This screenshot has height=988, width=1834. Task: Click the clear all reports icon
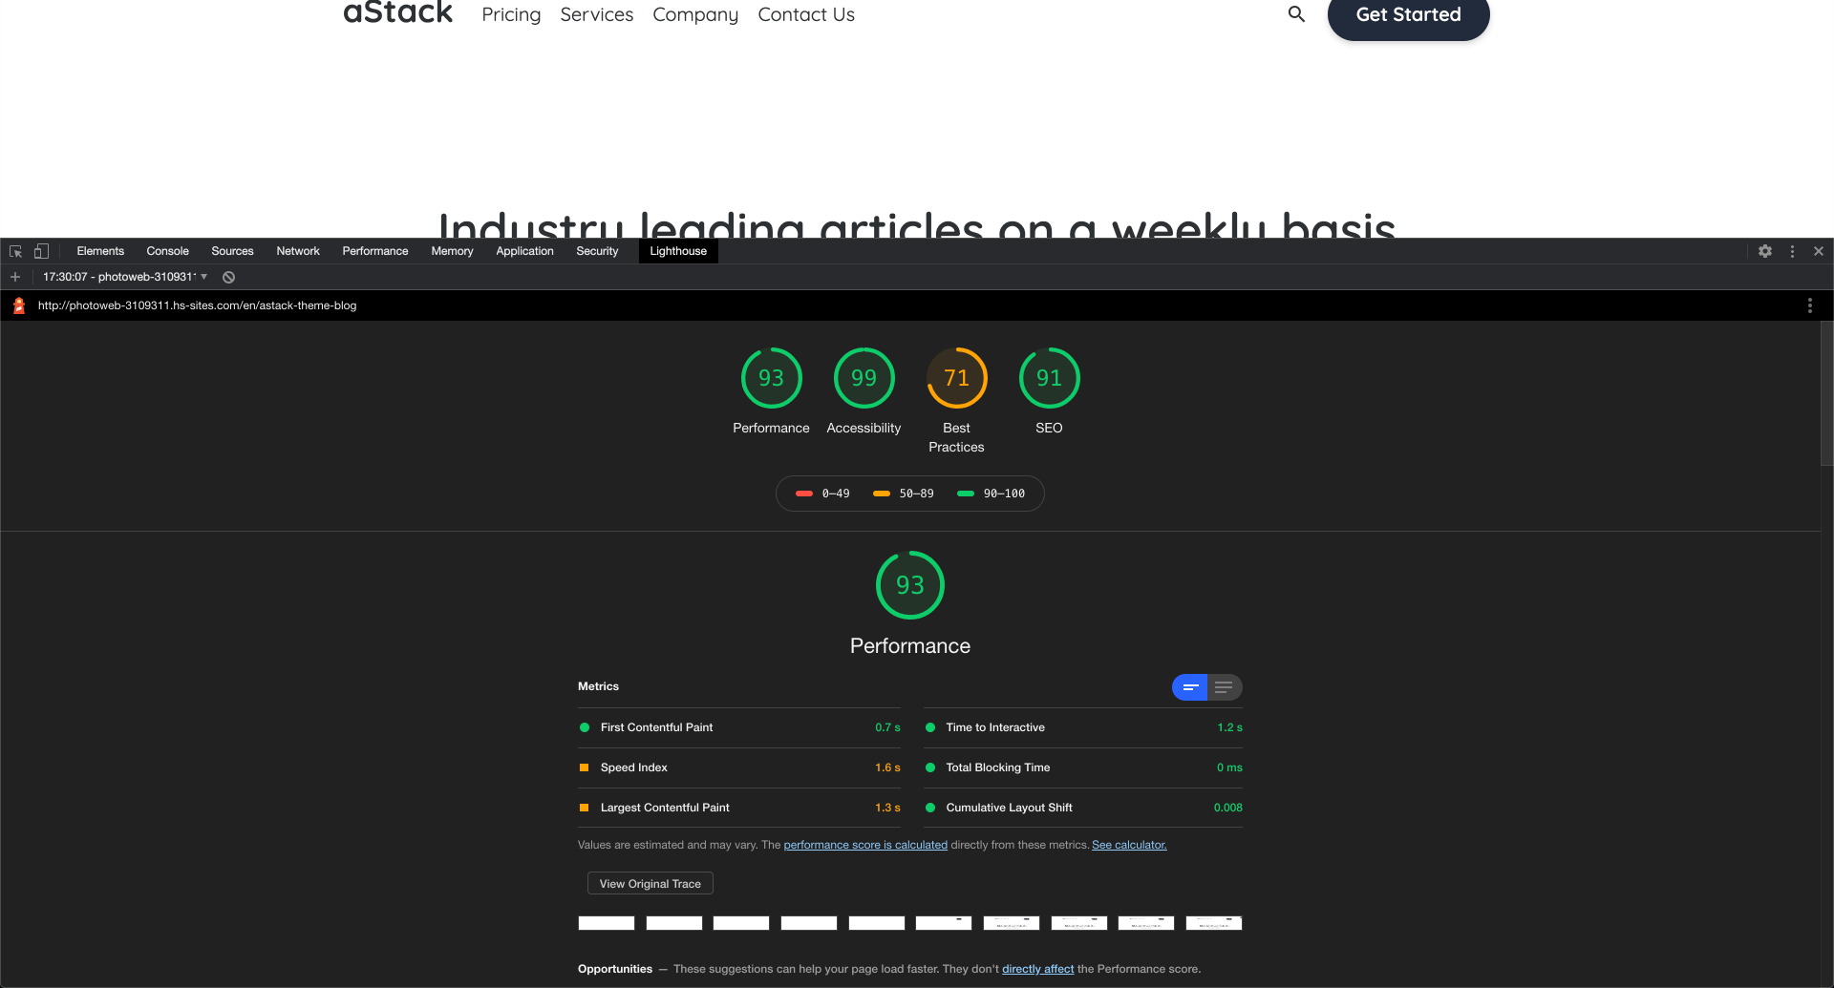click(229, 277)
